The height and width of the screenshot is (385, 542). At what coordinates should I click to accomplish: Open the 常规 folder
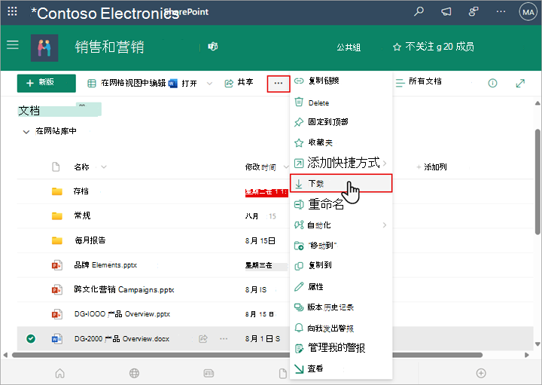(x=82, y=215)
